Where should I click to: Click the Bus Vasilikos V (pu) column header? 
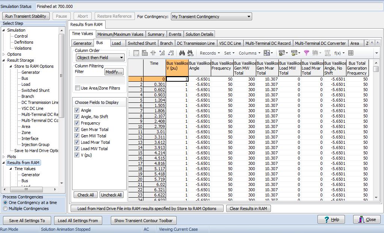coord(177,68)
